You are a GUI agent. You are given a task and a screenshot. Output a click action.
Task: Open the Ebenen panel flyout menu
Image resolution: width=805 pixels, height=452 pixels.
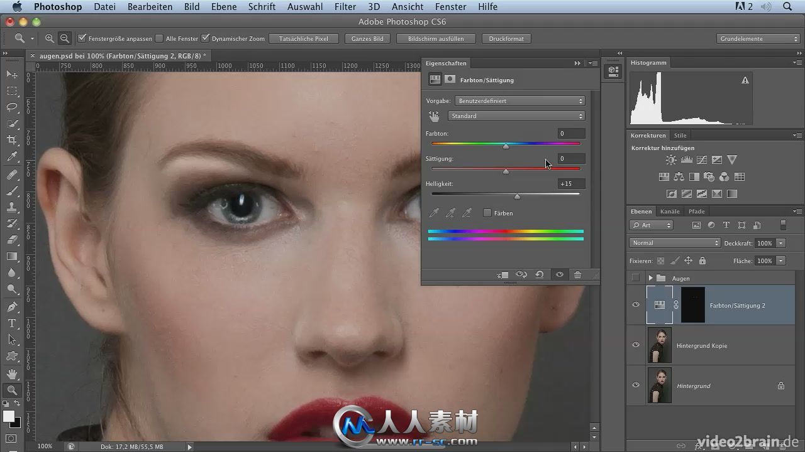tap(797, 212)
